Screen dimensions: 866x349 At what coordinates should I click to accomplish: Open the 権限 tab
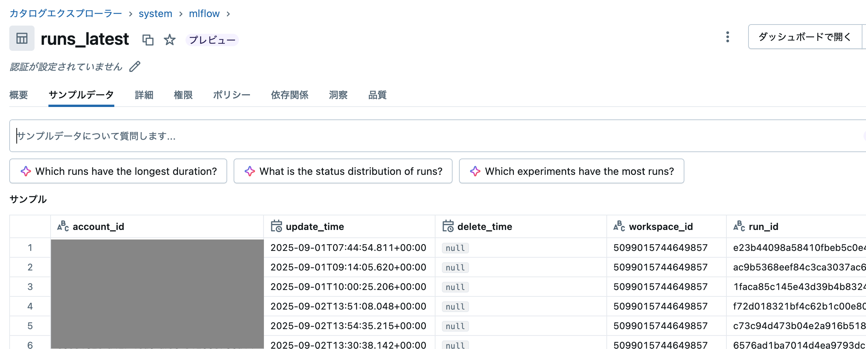pos(183,95)
